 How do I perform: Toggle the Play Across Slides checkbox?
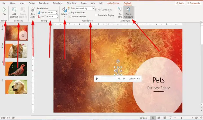tap(69, 12)
